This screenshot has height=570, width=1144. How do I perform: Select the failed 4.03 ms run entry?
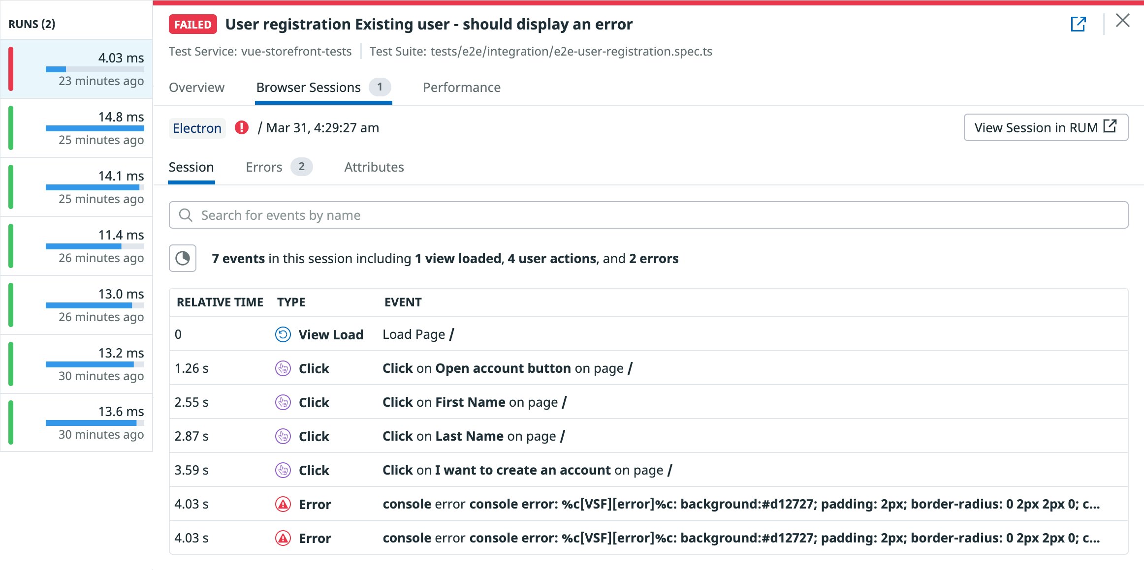click(x=76, y=69)
